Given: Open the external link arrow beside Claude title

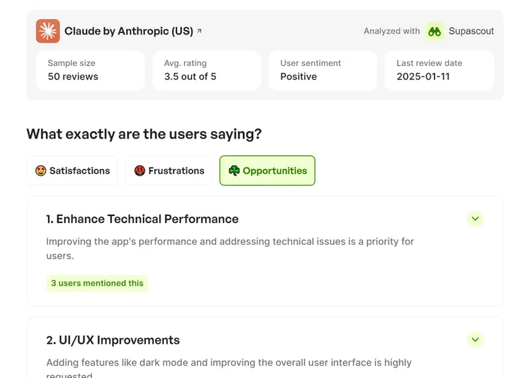Looking at the screenshot, I should coord(199,31).
